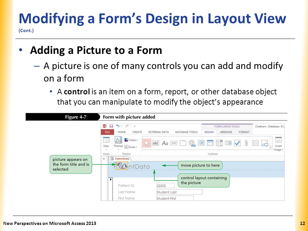This screenshot has width=308, height=231.
Task: Click the Access application icon in title bar
Action: 105,126
